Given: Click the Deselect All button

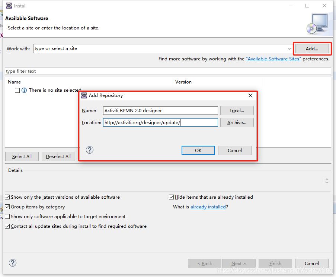Looking at the screenshot, I should [58, 157].
